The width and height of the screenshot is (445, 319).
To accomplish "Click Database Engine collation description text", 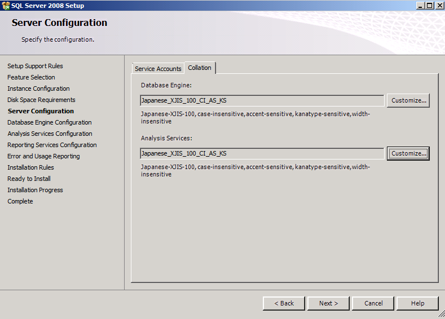I will (255, 118).
